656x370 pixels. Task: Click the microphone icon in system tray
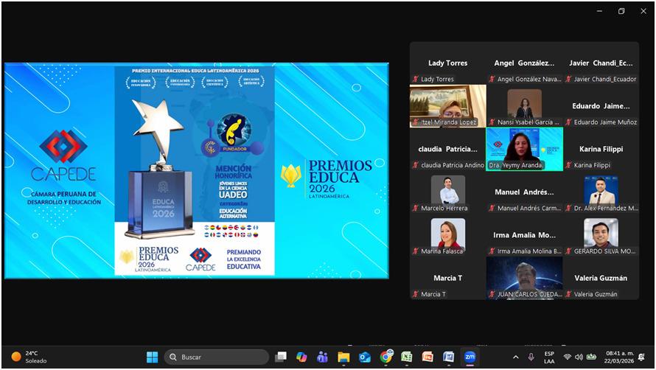[531, 357]
